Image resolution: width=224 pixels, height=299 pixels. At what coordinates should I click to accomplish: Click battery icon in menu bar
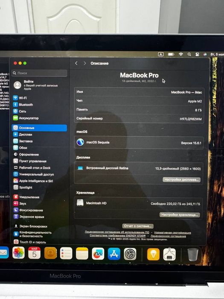[171, 54]
